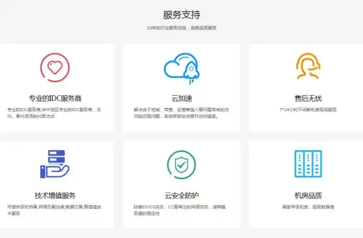Click the orange customer service headset icon
Viewport: 363px width, 238px height.
(308, 66)
